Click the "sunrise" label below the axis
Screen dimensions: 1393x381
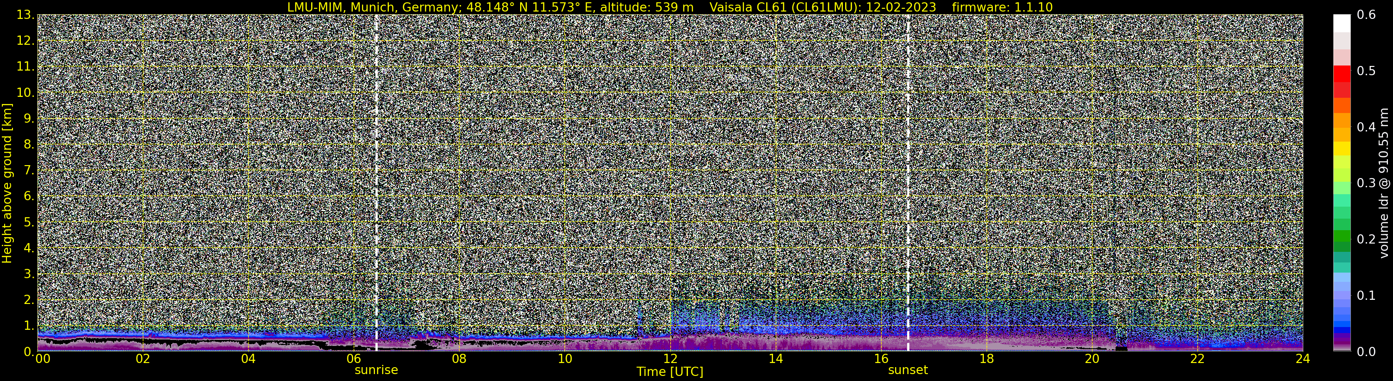pyautogui.click(x=376, y=370)
